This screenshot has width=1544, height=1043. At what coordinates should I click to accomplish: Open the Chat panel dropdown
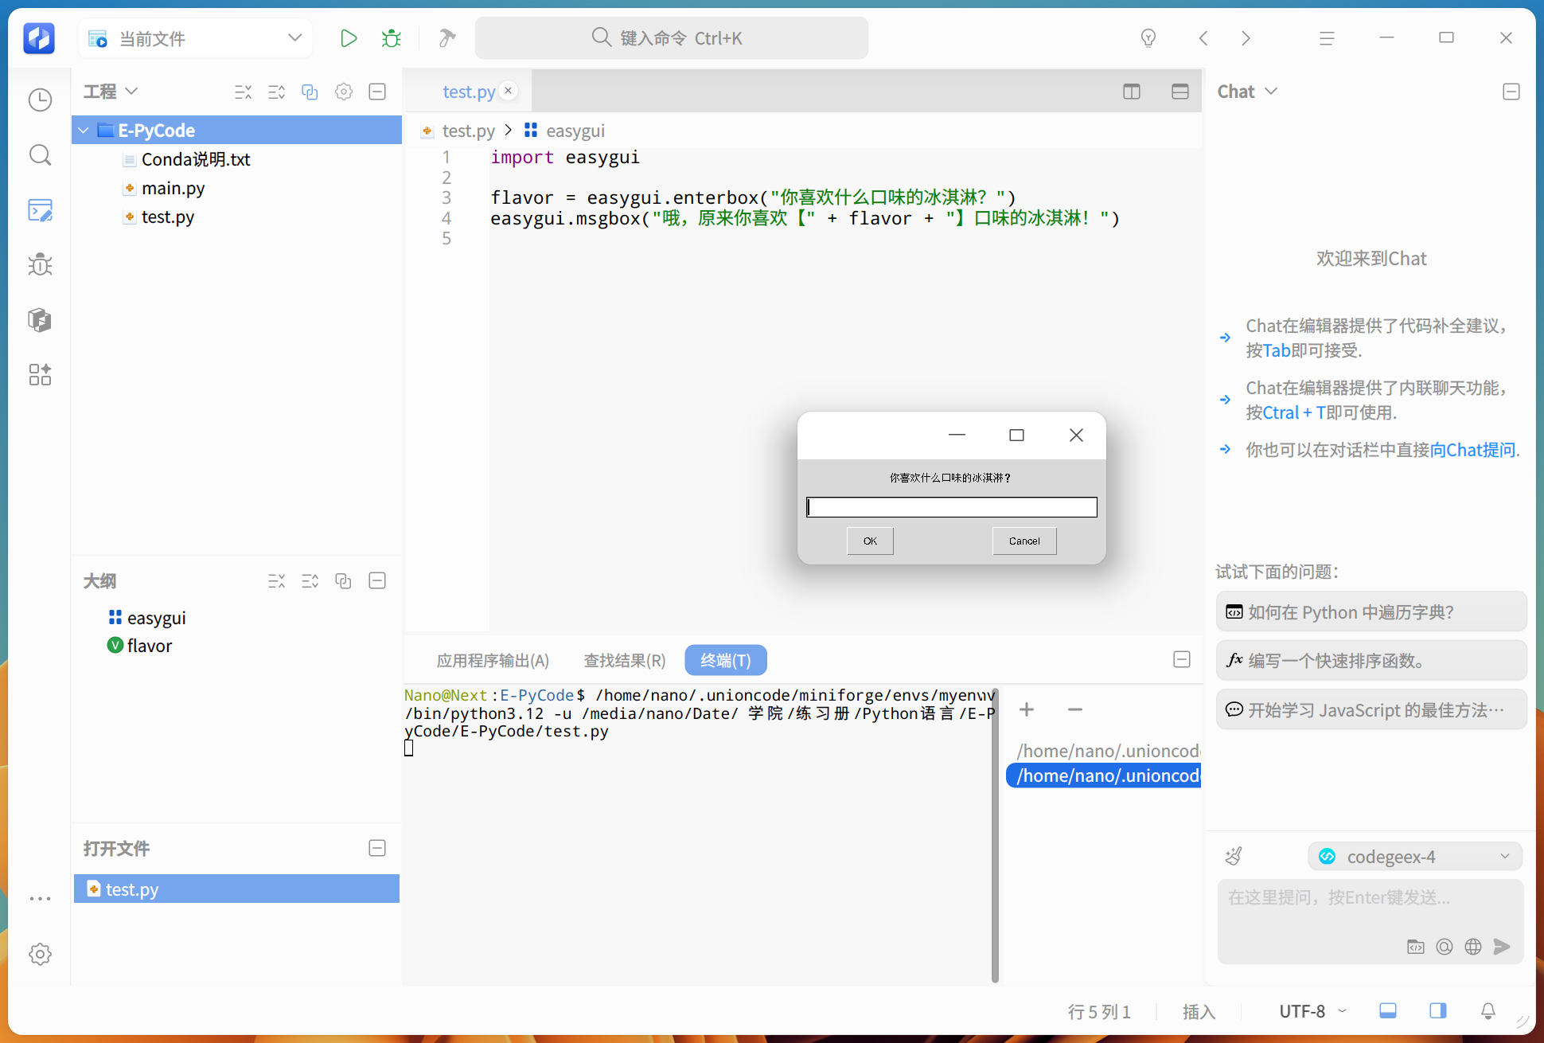[x=1271, y=92]
